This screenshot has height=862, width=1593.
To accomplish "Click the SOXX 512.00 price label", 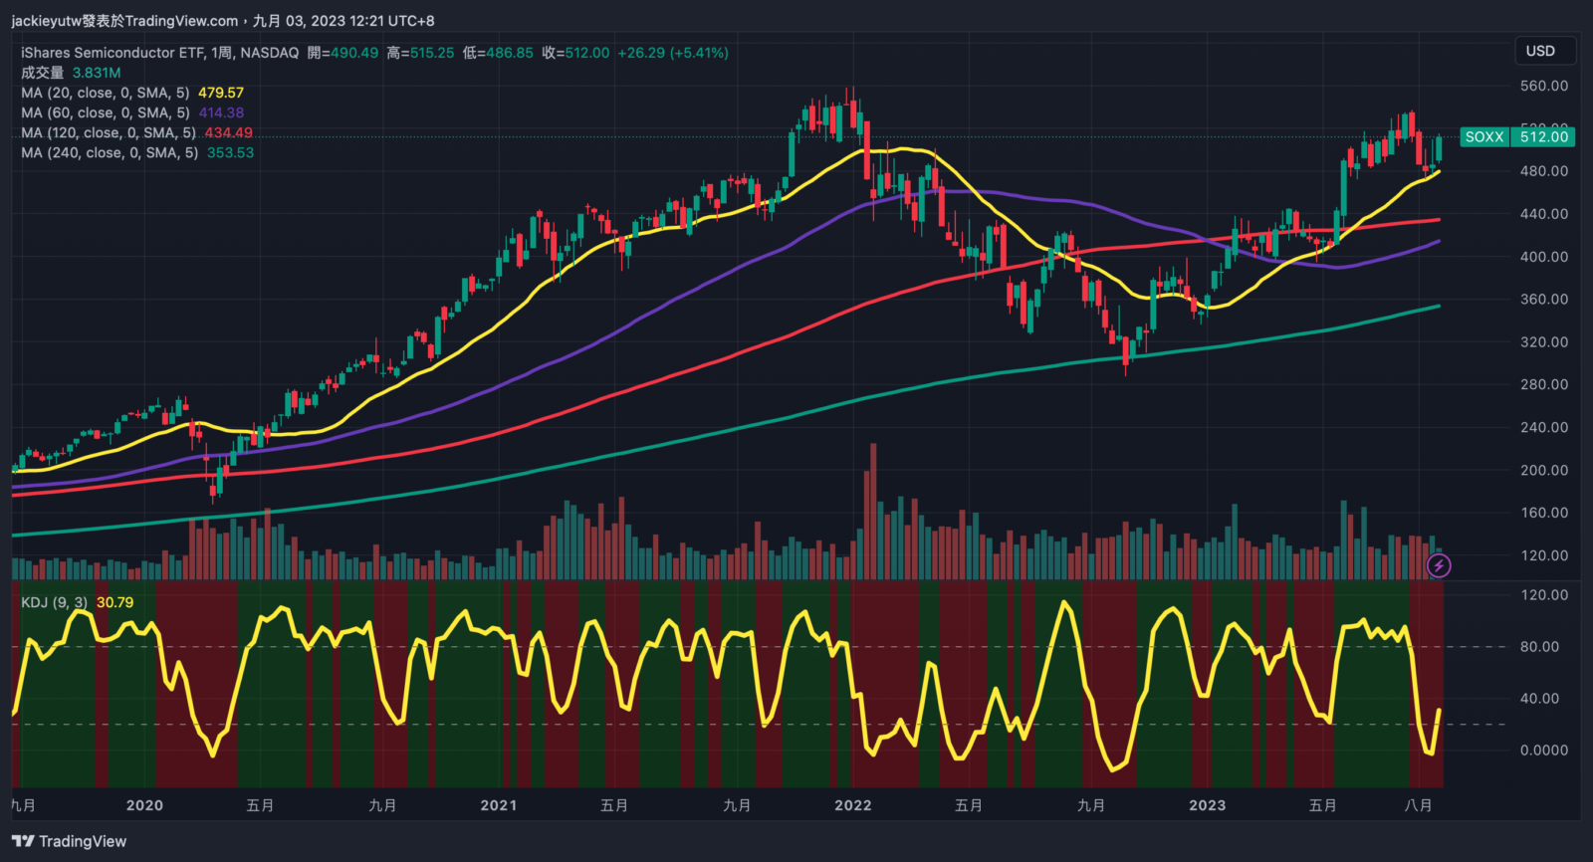I will (1517, 137).
